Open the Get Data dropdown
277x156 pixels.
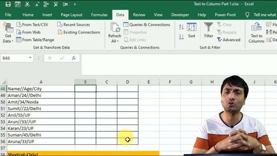pyautogui.click(x=8, y=33)
